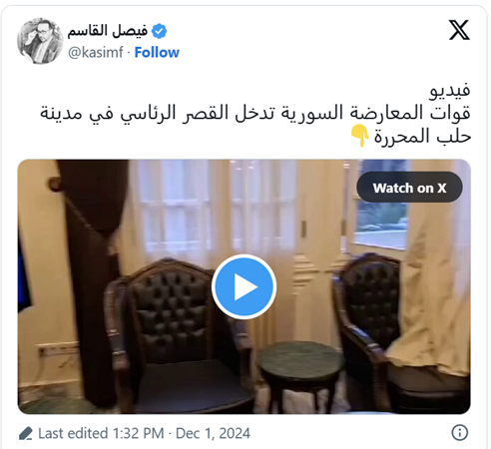The width and height of the screenshot is (491, 449).
Task: Click the display name فيصل القاسم
Action: (108, 31)
